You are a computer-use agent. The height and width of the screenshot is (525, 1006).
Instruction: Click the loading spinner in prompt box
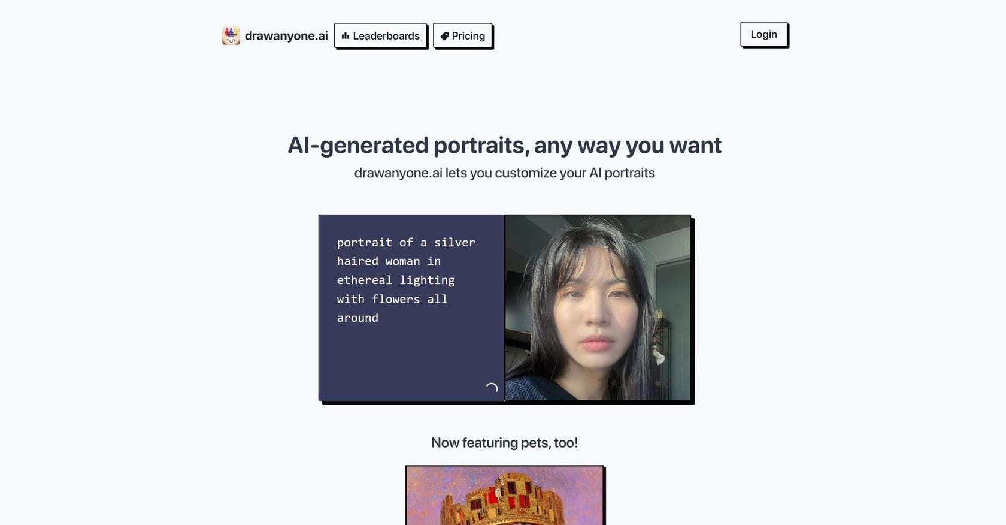coord(492,388)
